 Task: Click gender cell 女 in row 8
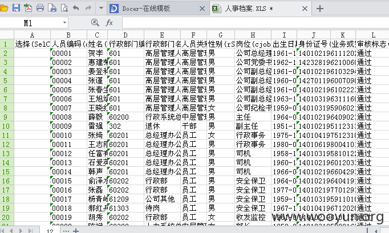(x=221, y=108)
